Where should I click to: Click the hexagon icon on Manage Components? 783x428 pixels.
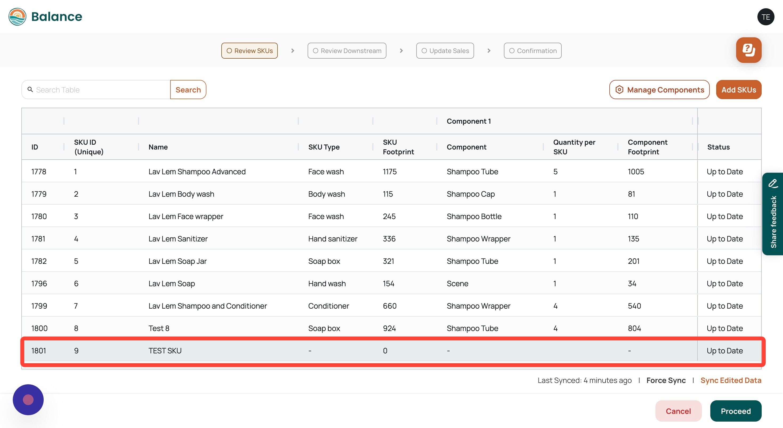click(x=619, y=90)
